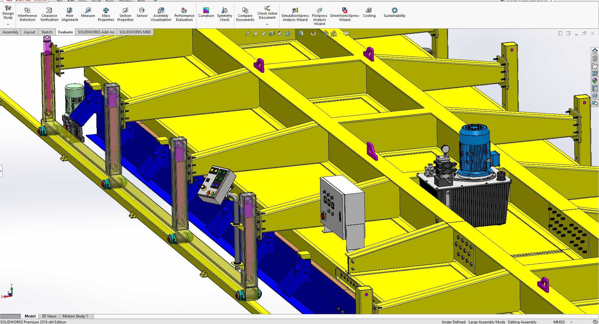Image resolution: width=599 pixels, height=324 pixels.
Task: Open View Orientation selector
Action: pyautogui.click(x=288, y=33)
